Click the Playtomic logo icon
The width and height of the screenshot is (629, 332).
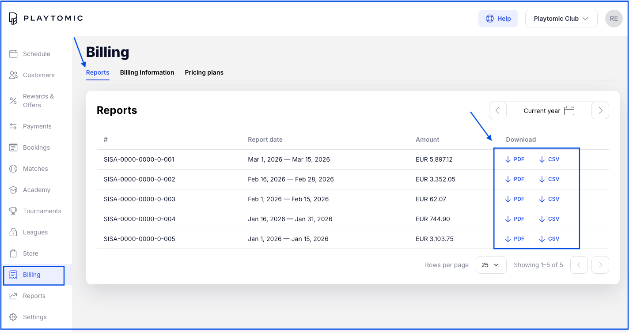tap(13, 19)
